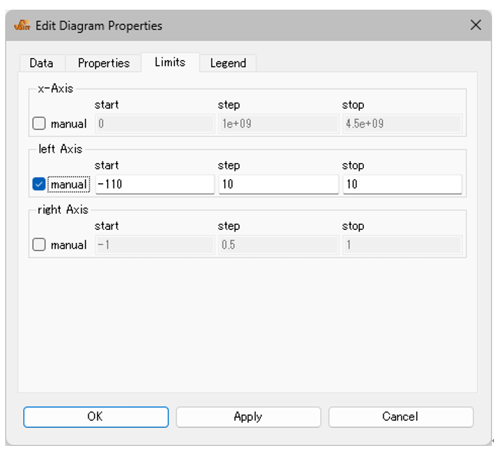Focus the left Axis step field
The width and height of the screenshot is (494, 453).
point(279,184)
